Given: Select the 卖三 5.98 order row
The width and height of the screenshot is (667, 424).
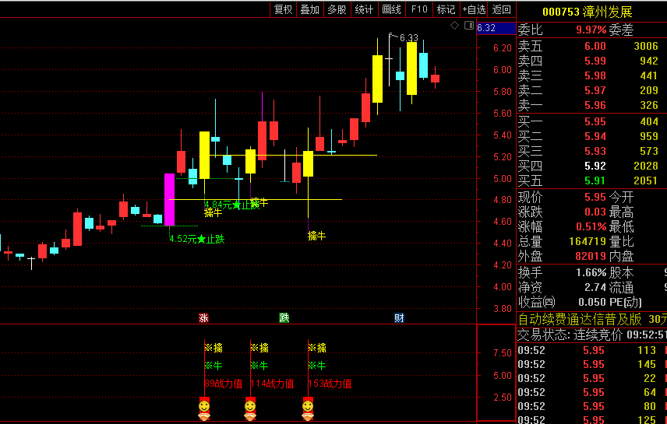Looking at the screenshot, I should [x=591, y=75].
